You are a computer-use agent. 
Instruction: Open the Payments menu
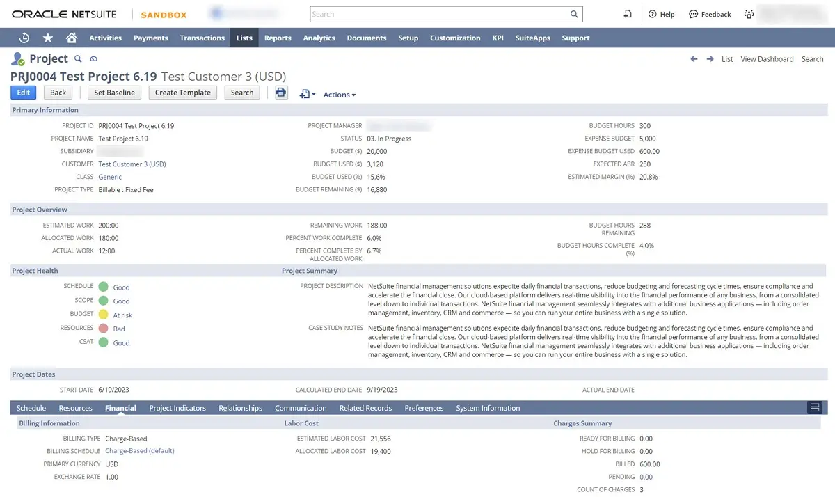(x=151, y=38)
